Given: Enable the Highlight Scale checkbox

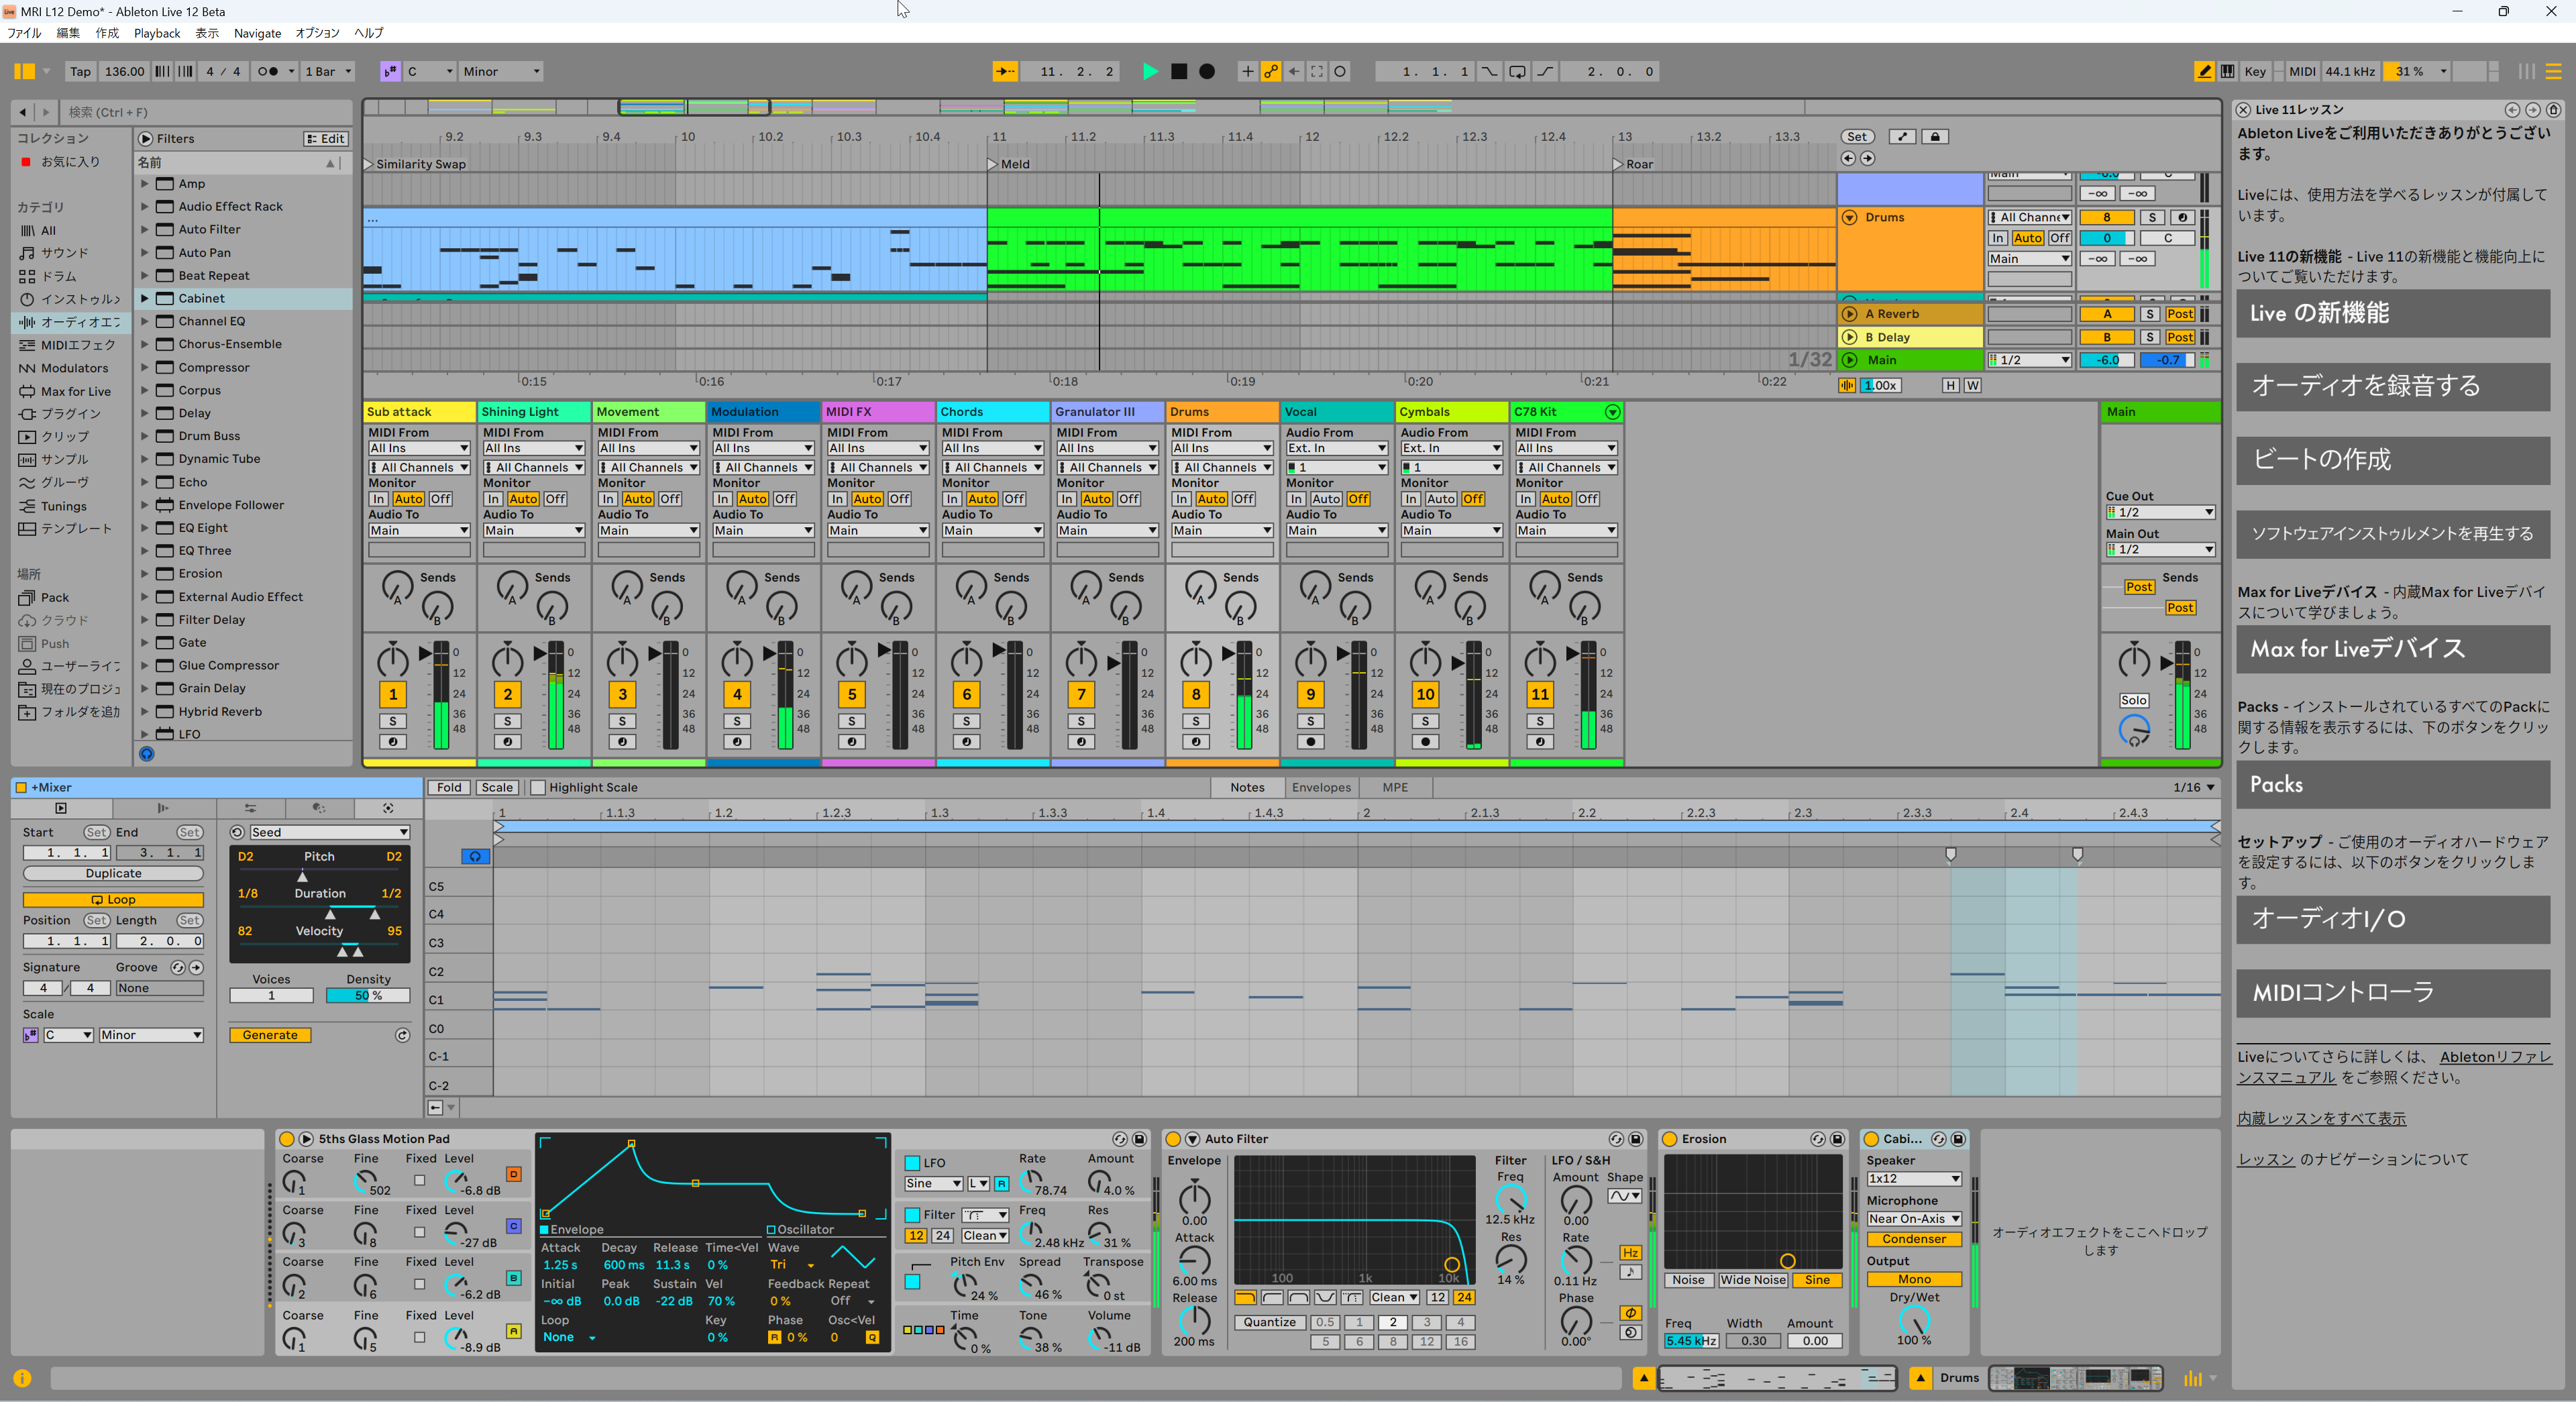Looking at the screenshot, I should point(537,787).
